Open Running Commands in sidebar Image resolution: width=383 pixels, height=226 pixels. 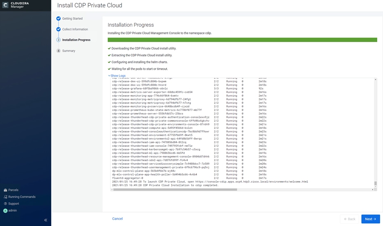pos(22,197)
